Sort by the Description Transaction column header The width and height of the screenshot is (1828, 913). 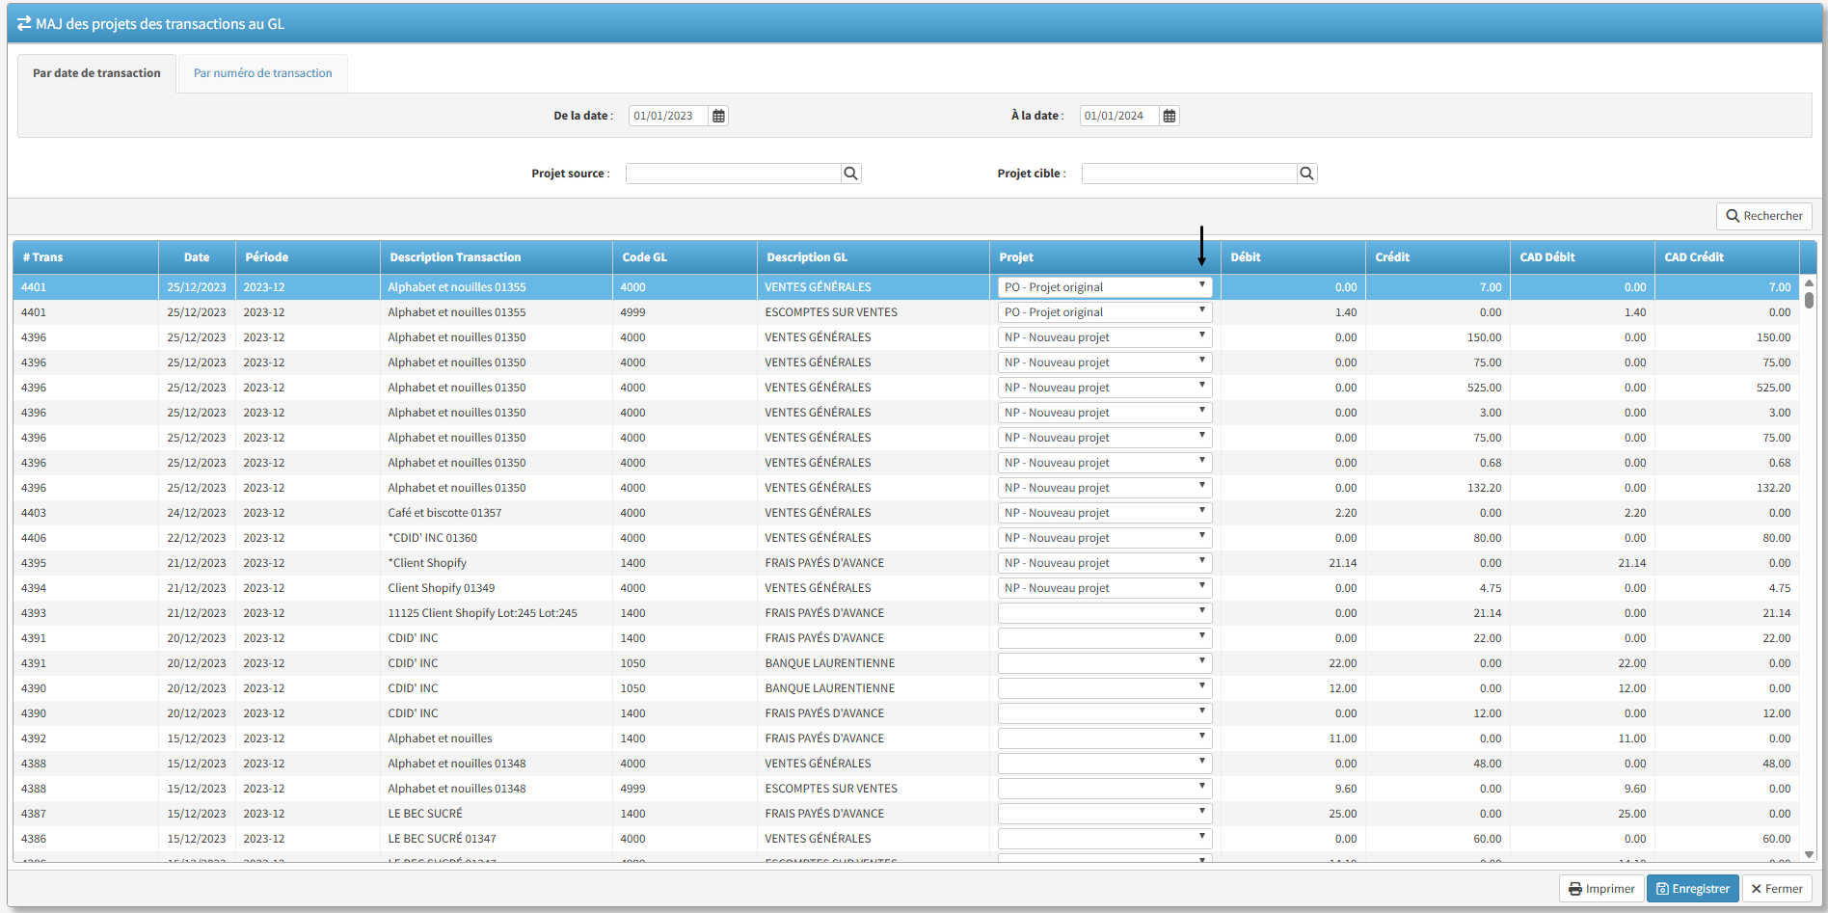pos(455,257)
